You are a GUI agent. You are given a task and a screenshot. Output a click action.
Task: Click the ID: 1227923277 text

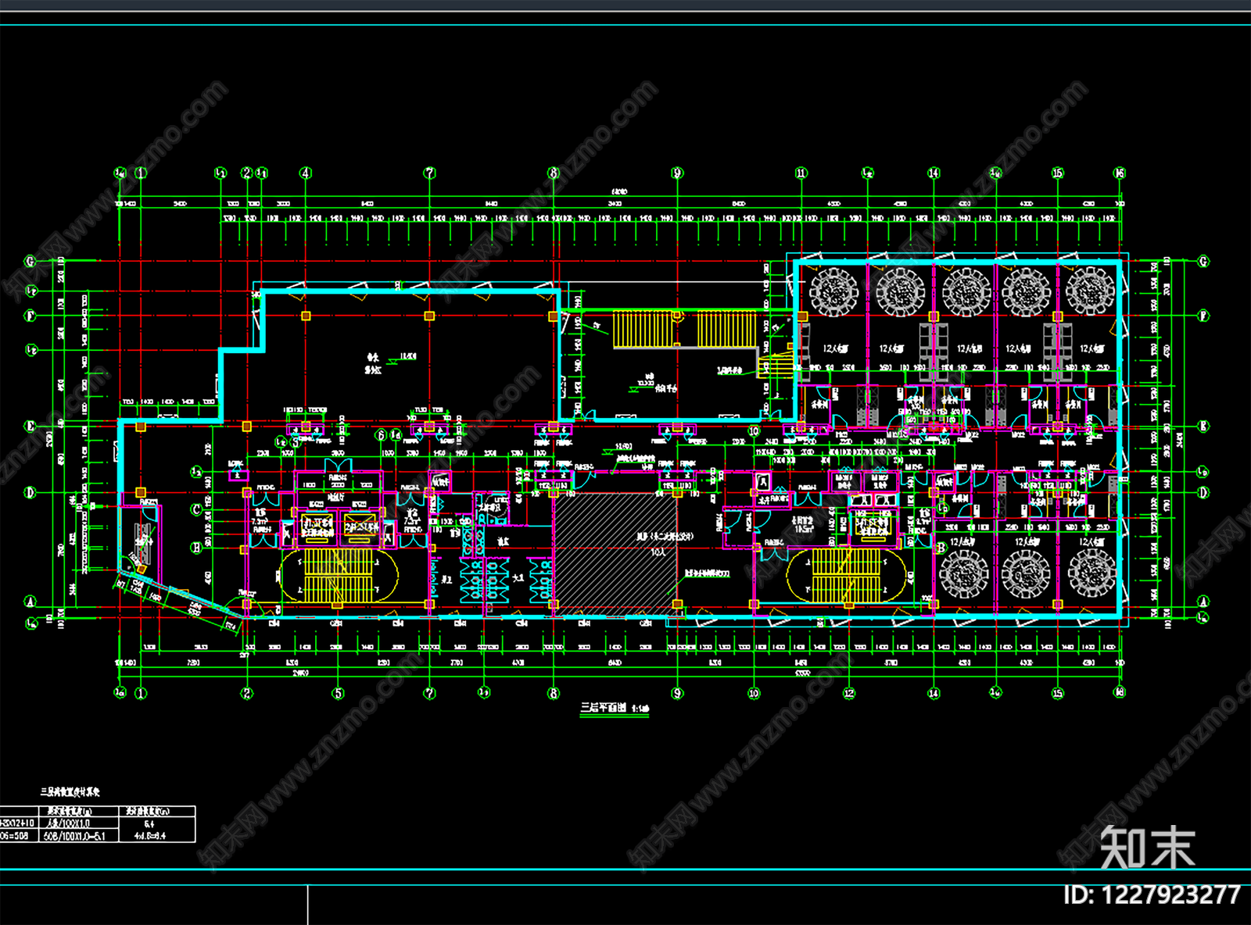coord(1152,895)
